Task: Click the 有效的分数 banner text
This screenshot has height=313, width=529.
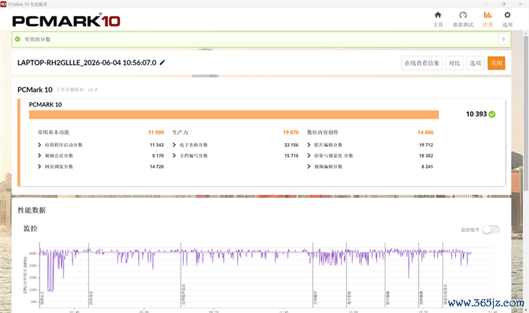Action: 38,39
